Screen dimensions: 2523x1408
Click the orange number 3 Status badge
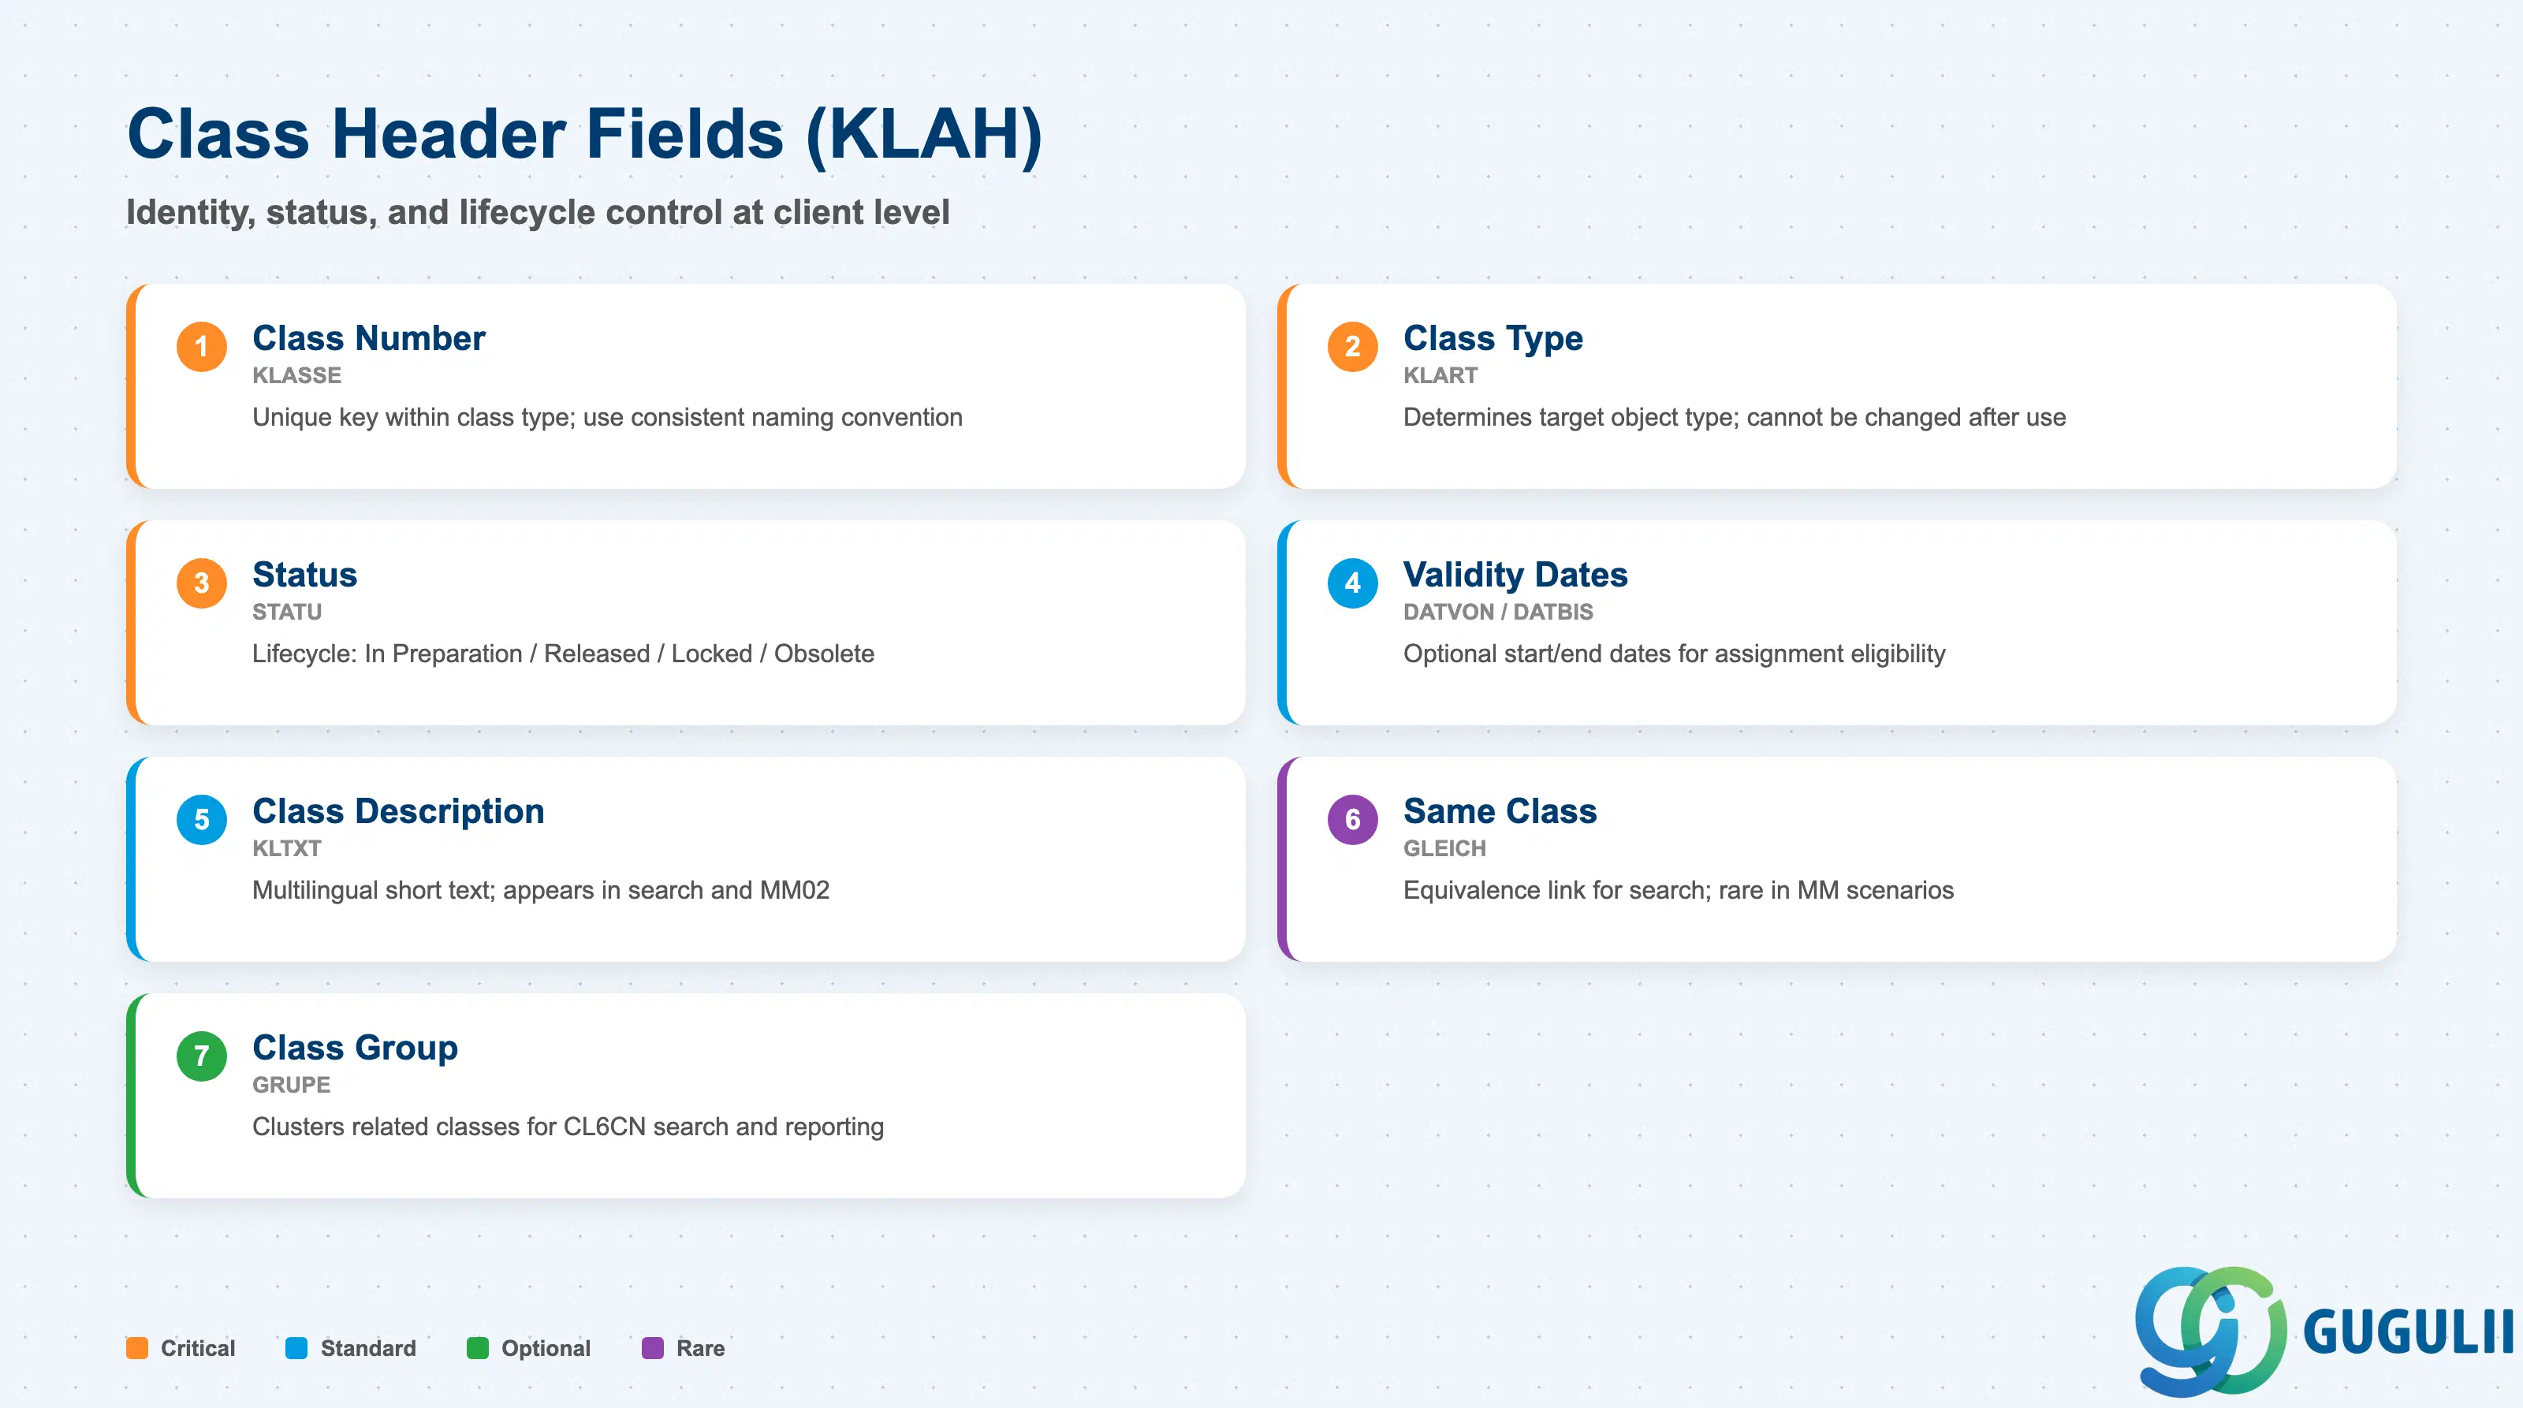pyautogui.click(x=202, y=583)
